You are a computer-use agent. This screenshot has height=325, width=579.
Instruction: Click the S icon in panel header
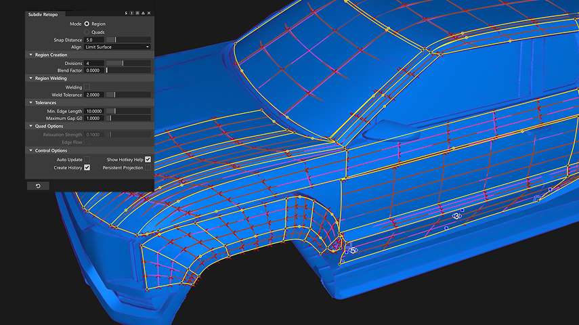pos(126,13)
